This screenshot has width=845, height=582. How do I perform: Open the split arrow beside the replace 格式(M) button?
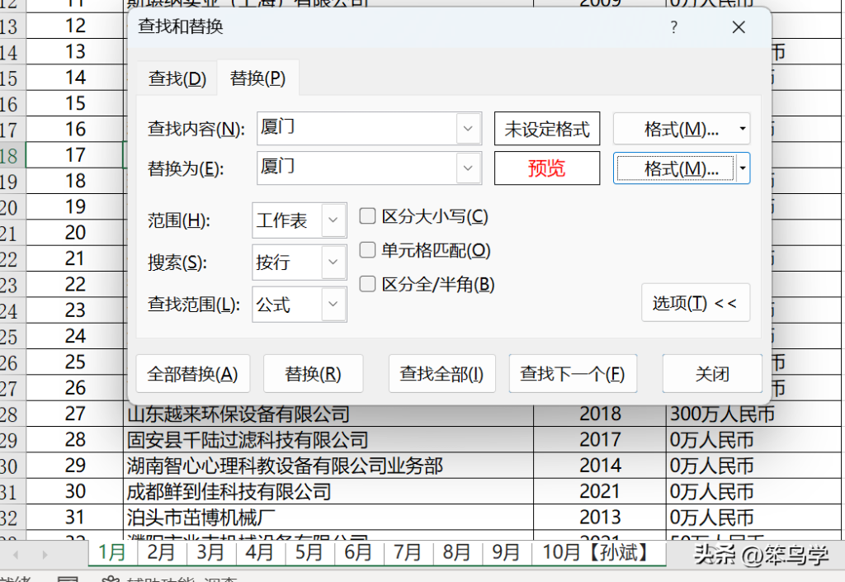pyautogui.click(x=743, y=168)
